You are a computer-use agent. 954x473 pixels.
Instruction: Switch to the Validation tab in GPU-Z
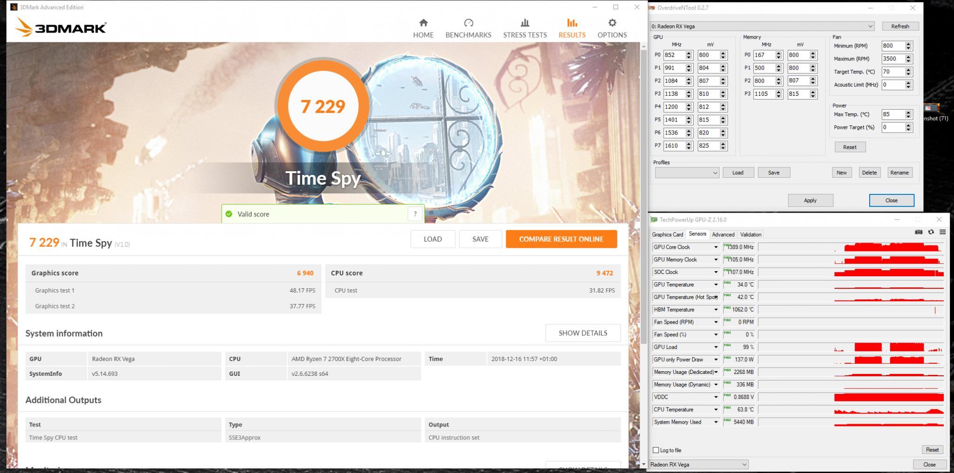pyautogui.click(x=750, y=234)
